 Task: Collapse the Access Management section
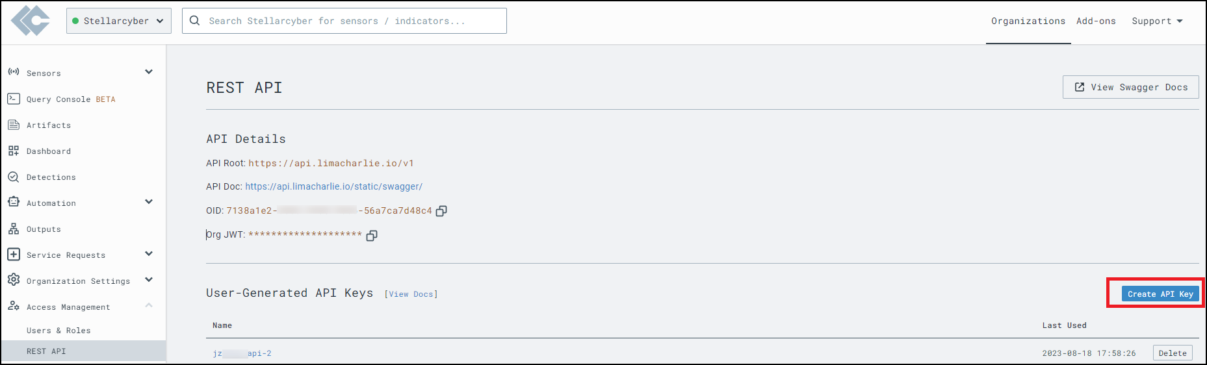tap(149, 305)
